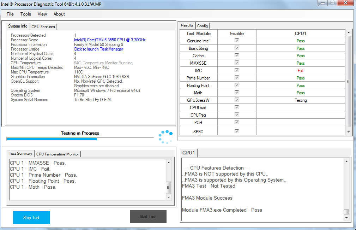Toggle the SPBC enable checkbox
Viewport: 356px width, 230px height.
[237, 131]
